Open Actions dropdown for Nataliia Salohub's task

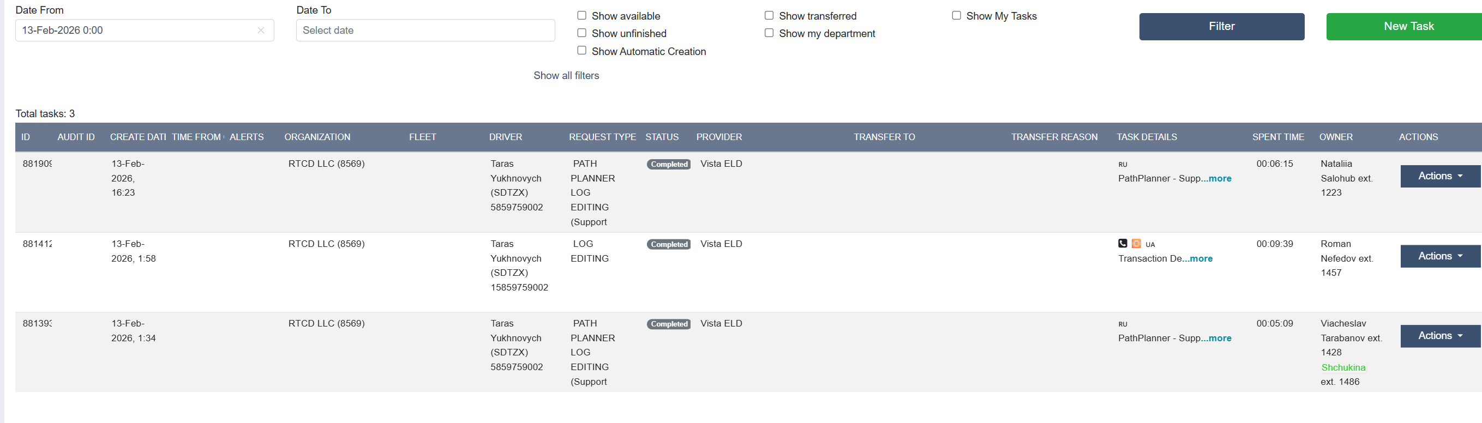pyautogui.click(x=1439, y=176)
